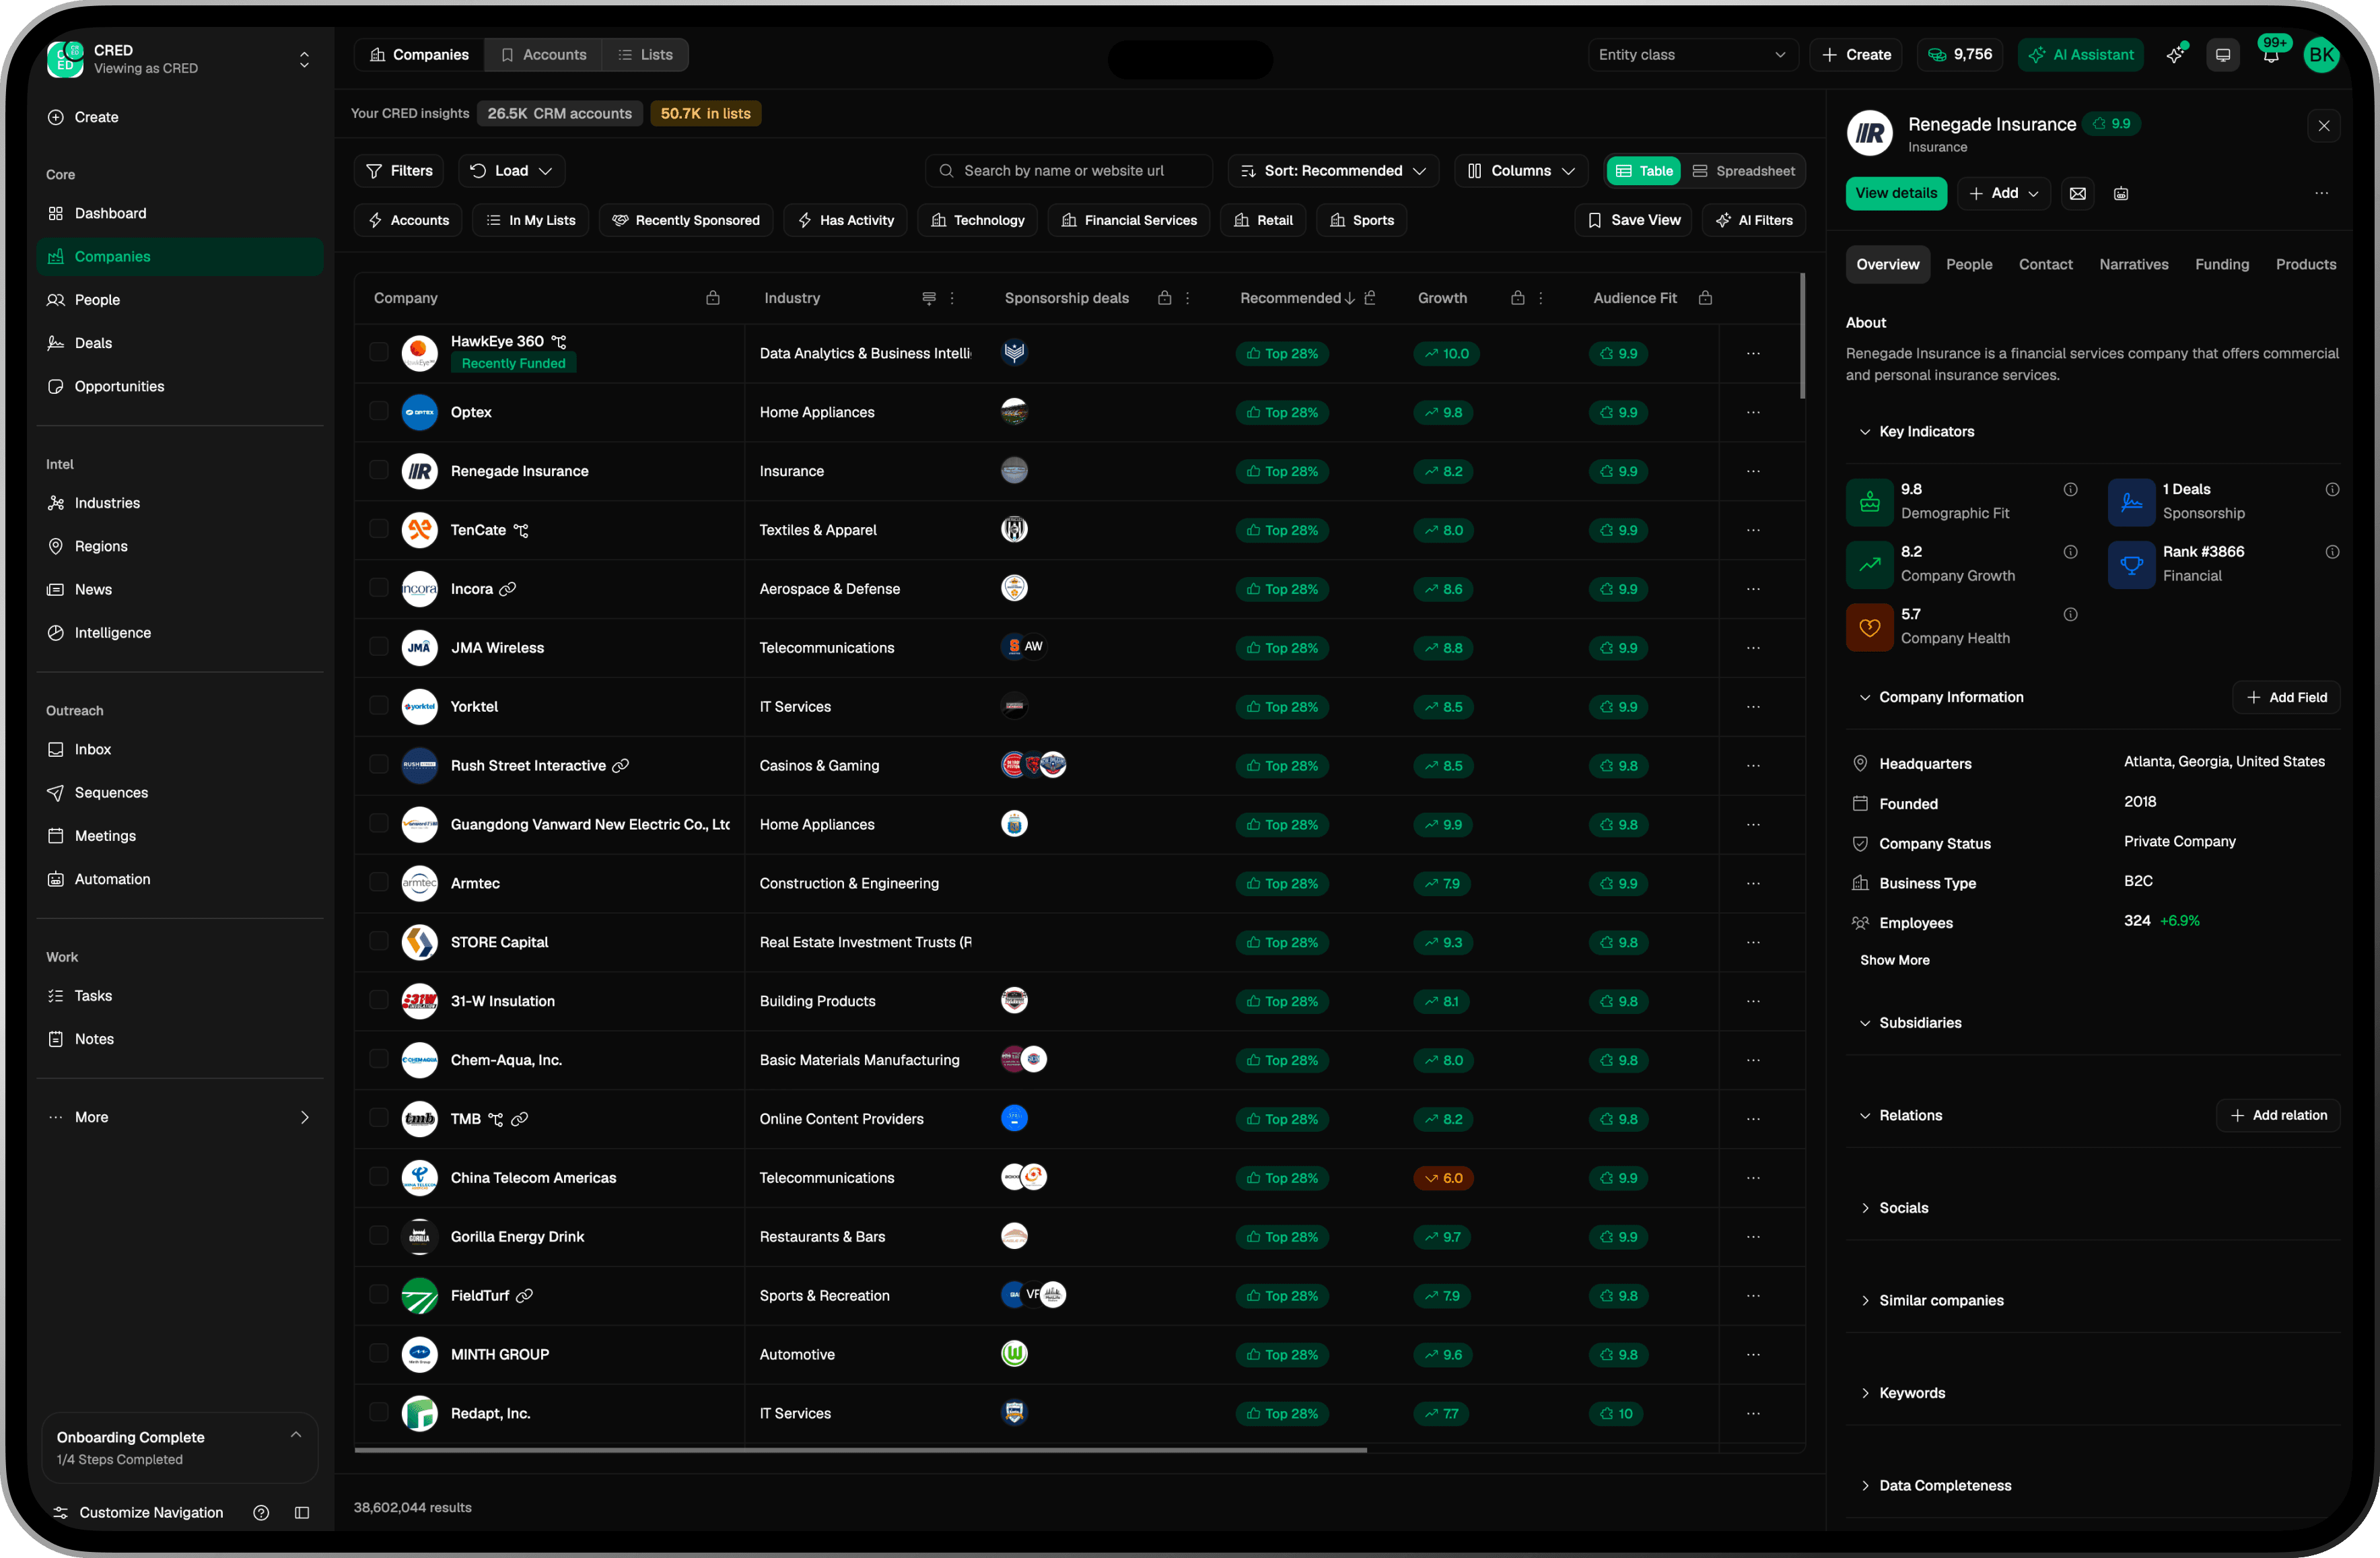Open the Intelligence section in sidebar
Image resolution: width=2380 pixels, height=1558 pixels.
click(180, 633)
